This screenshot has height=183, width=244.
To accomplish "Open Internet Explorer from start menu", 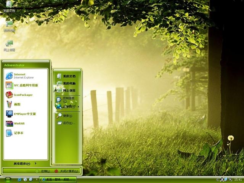I will coord(26,76).
